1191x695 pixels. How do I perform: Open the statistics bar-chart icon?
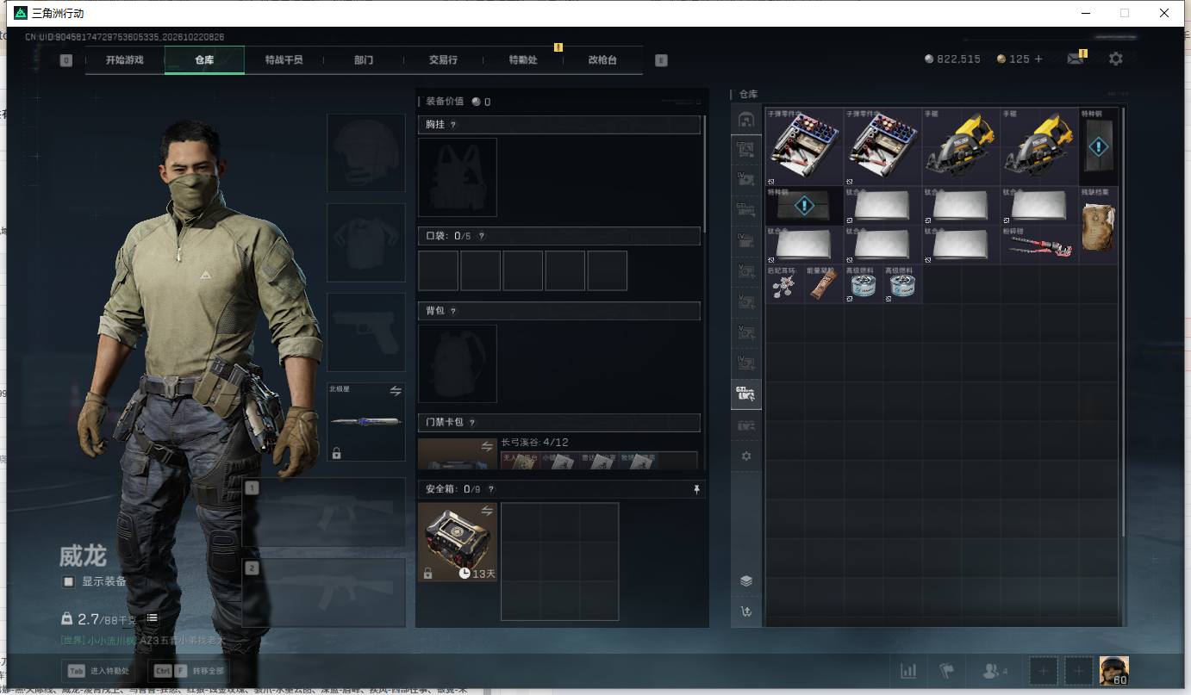[x=908, y=671]
